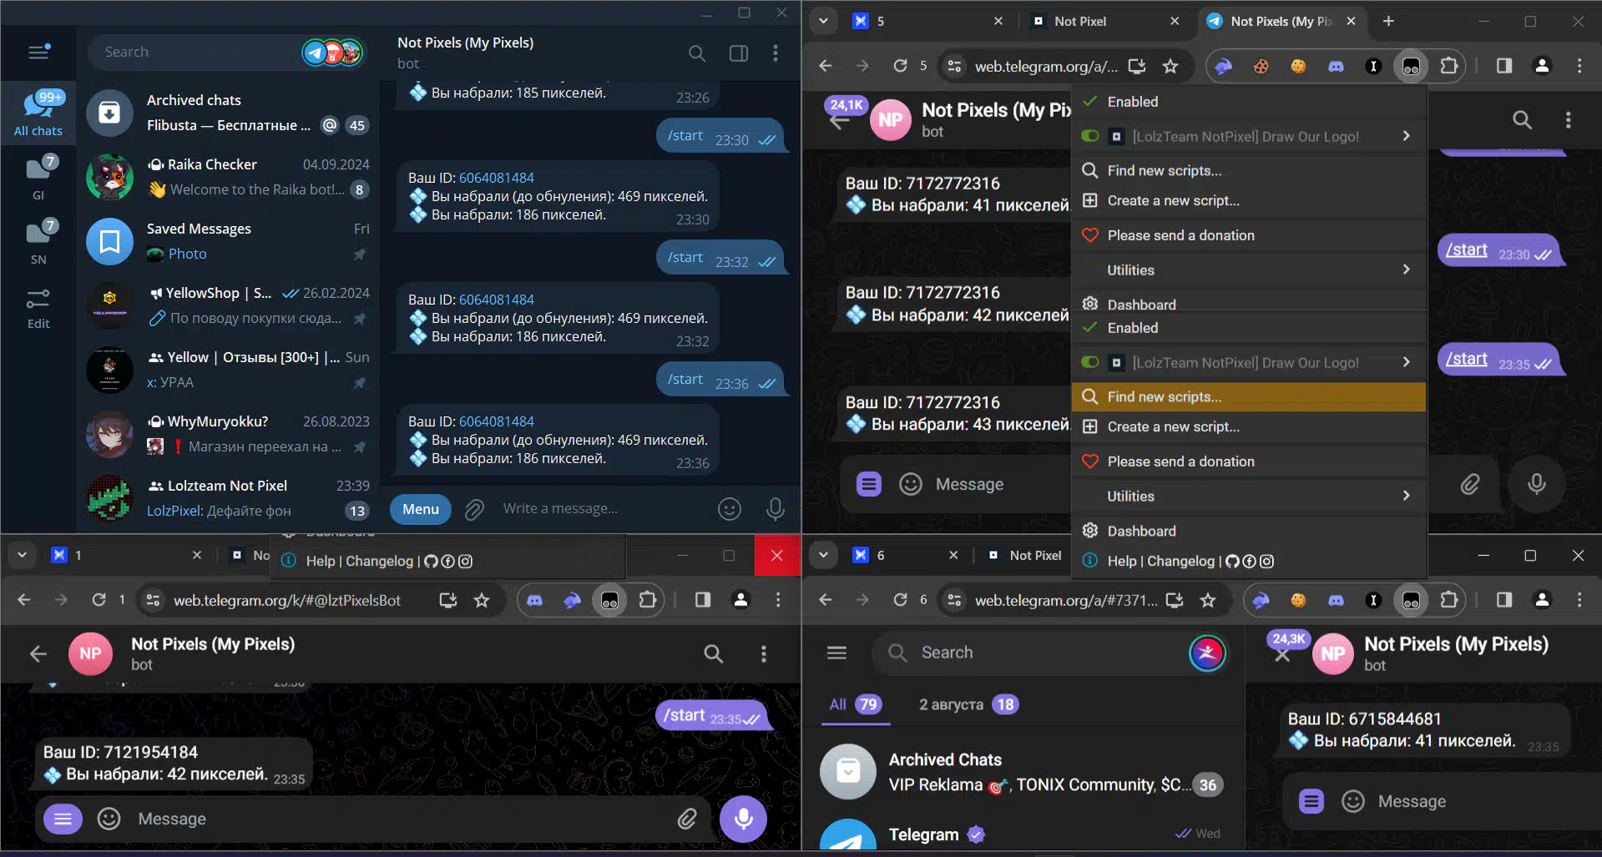Expand the chevron of the LolzTeam script below the top Enabled
Screen dimensions: 1602x857
click(x=1407, y=136)
